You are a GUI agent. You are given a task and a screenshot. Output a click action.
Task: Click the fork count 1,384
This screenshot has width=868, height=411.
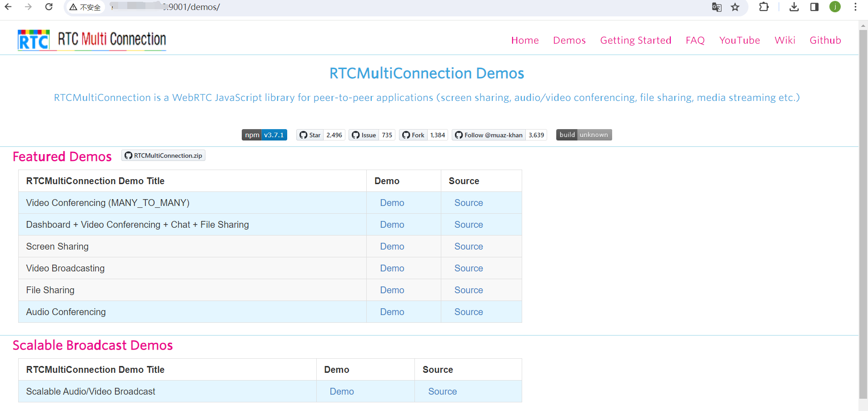pos(438,135)
